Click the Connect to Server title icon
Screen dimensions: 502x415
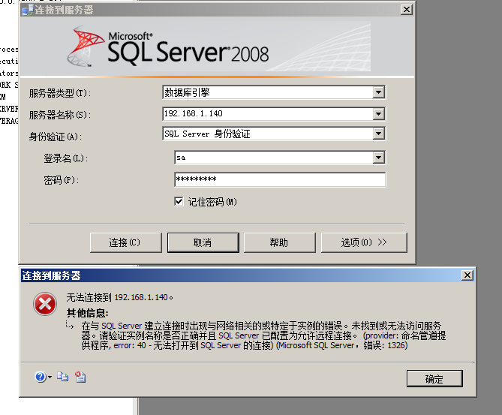(x=27, y=10)
